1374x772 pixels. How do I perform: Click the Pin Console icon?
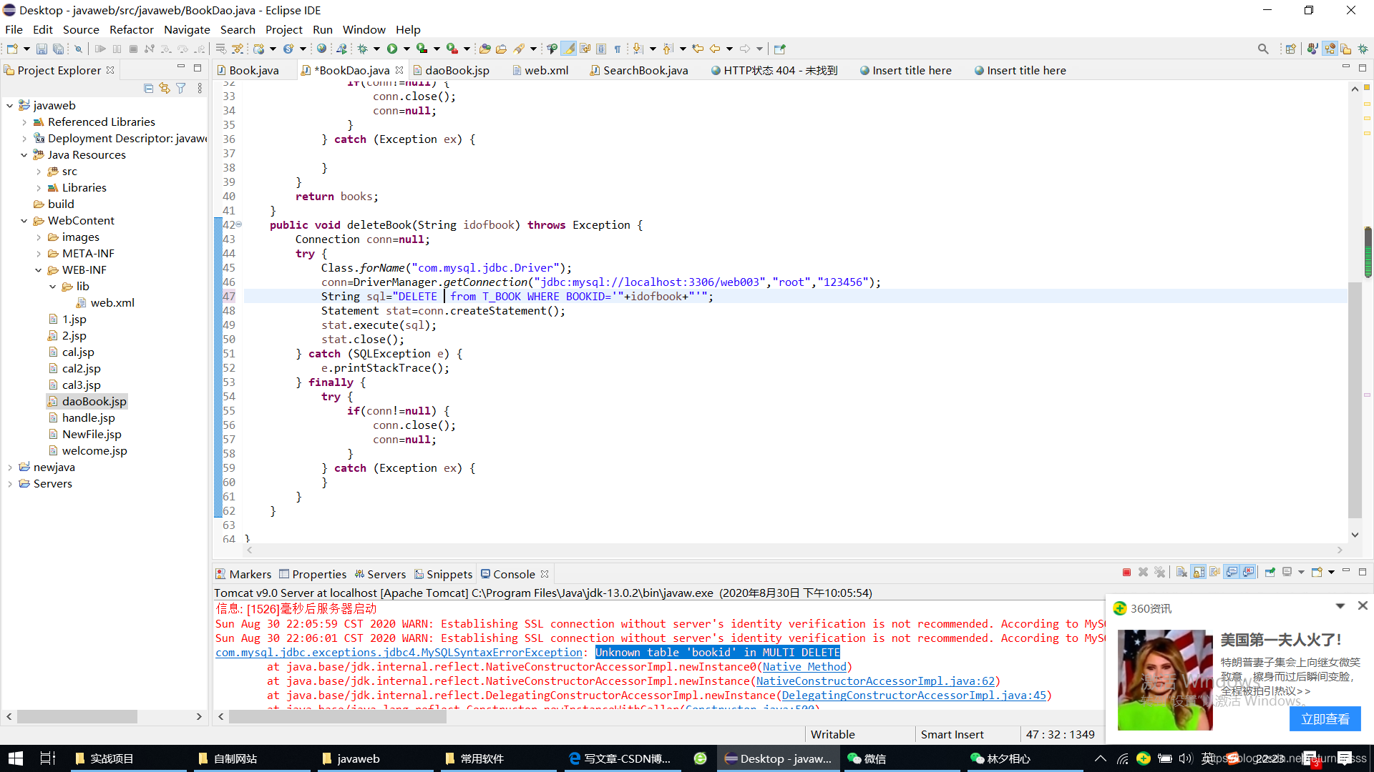(1270, 573)
